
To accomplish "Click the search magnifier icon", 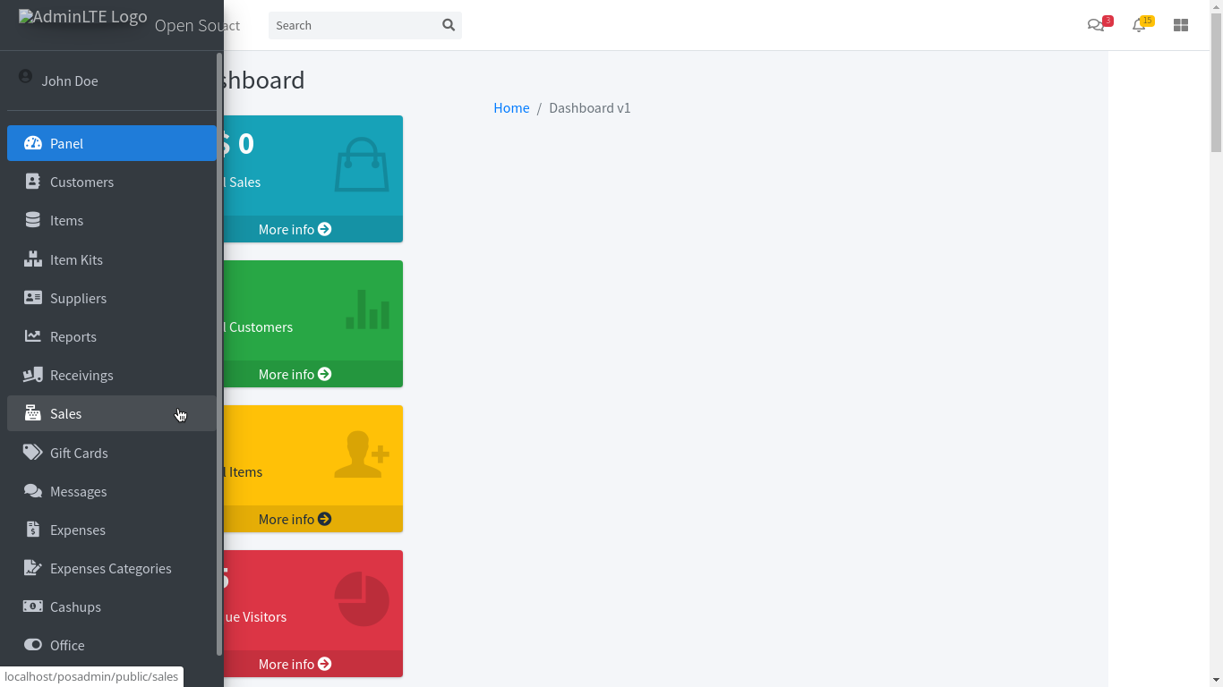I will [448, 25].
